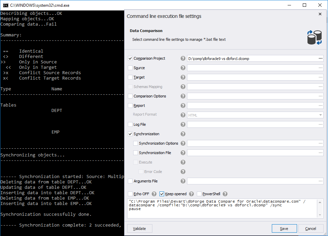The height and width of the screenshot is (236, 328).
Task: Click the cmd.exe title bar icon
Action: click(6, 5)
